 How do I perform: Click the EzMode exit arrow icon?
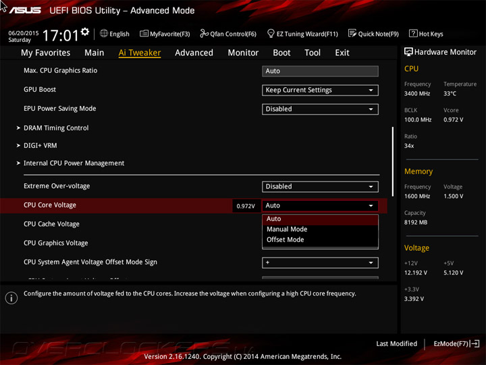pyautogui.click(x=475, y=343)
